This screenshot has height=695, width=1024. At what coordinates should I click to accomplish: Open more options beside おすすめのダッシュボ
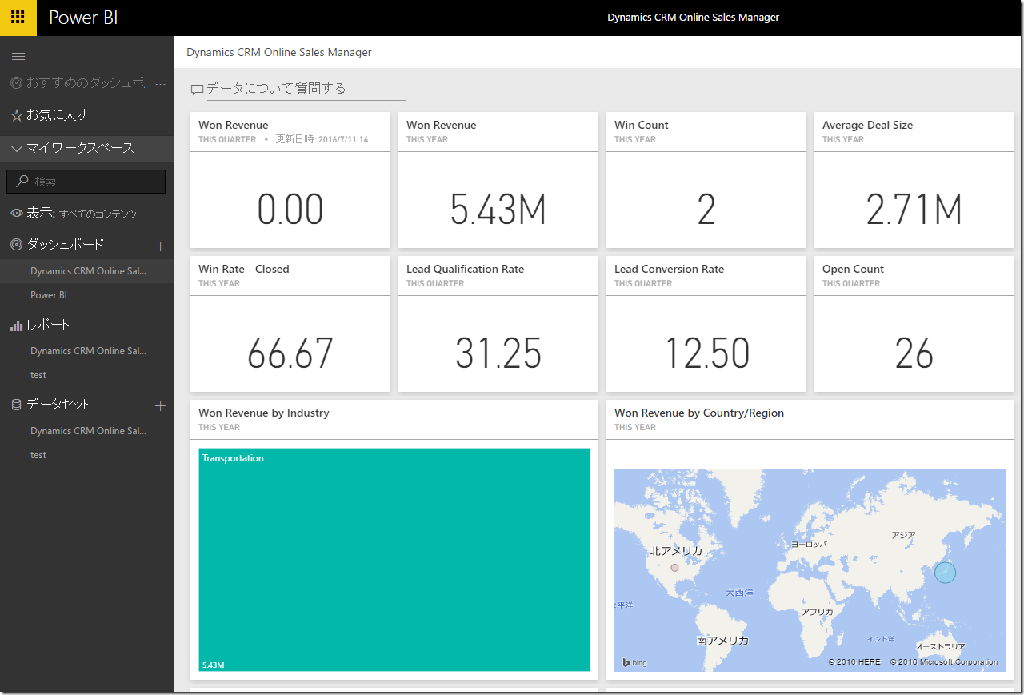(x=160, y=83)
